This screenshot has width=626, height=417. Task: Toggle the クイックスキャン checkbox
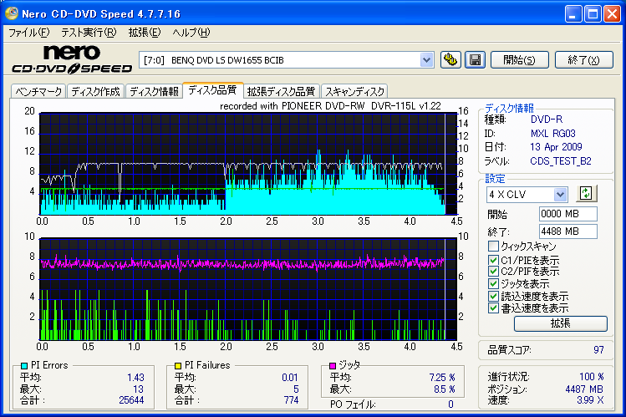point(493,246)
